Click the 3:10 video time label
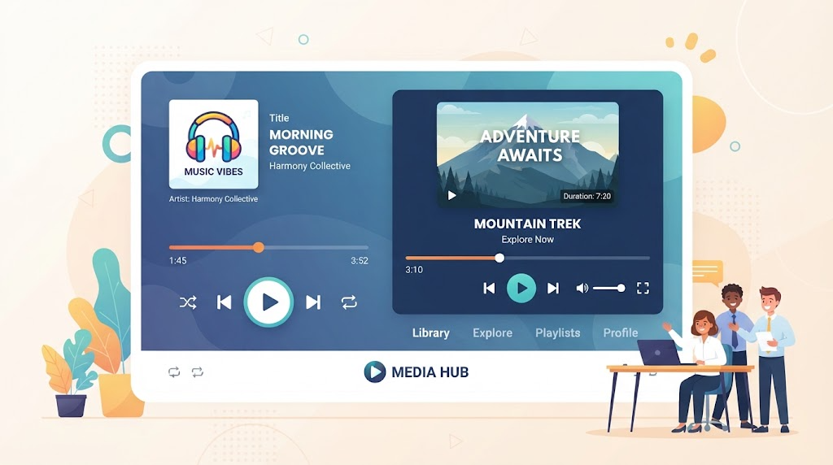This screenshot has height=465, width=833. (414, 270)
